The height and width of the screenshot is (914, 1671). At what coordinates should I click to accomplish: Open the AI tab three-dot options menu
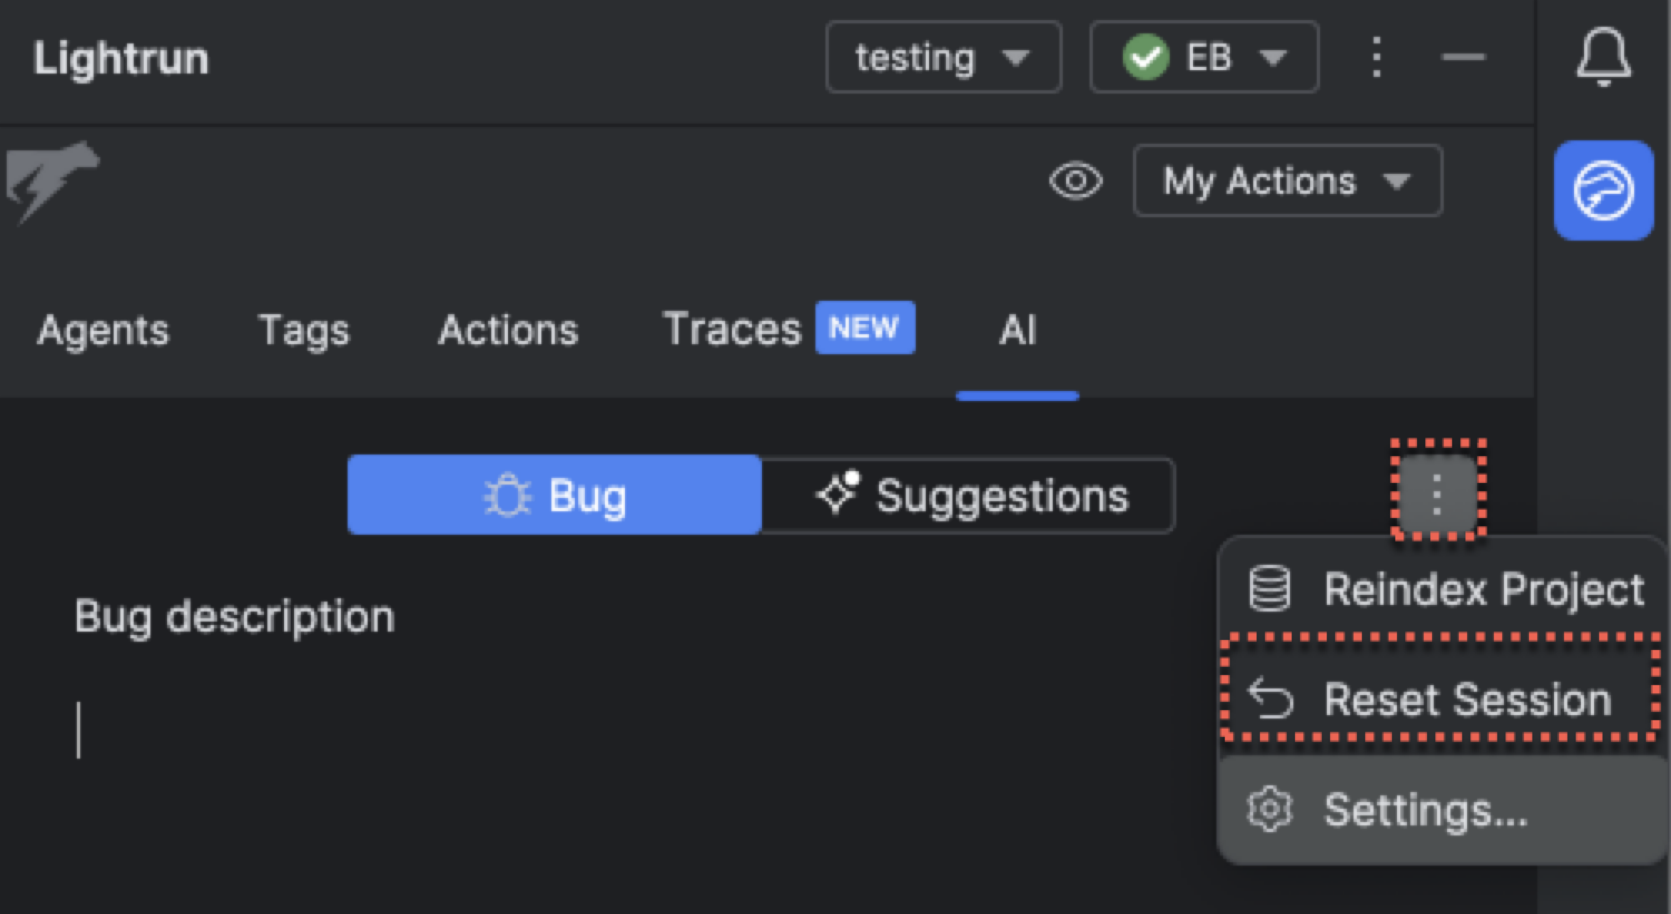(x=1437, y=495)
